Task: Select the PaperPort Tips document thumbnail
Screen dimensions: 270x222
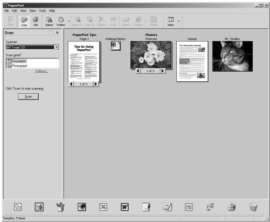Action: click(x=84, y=61)
